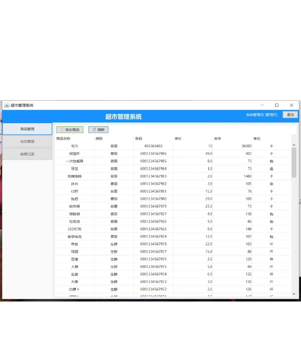Click barcode 456564465 cell
The height and width of the screenshot is (337, 301).
[x=153, y=146]
